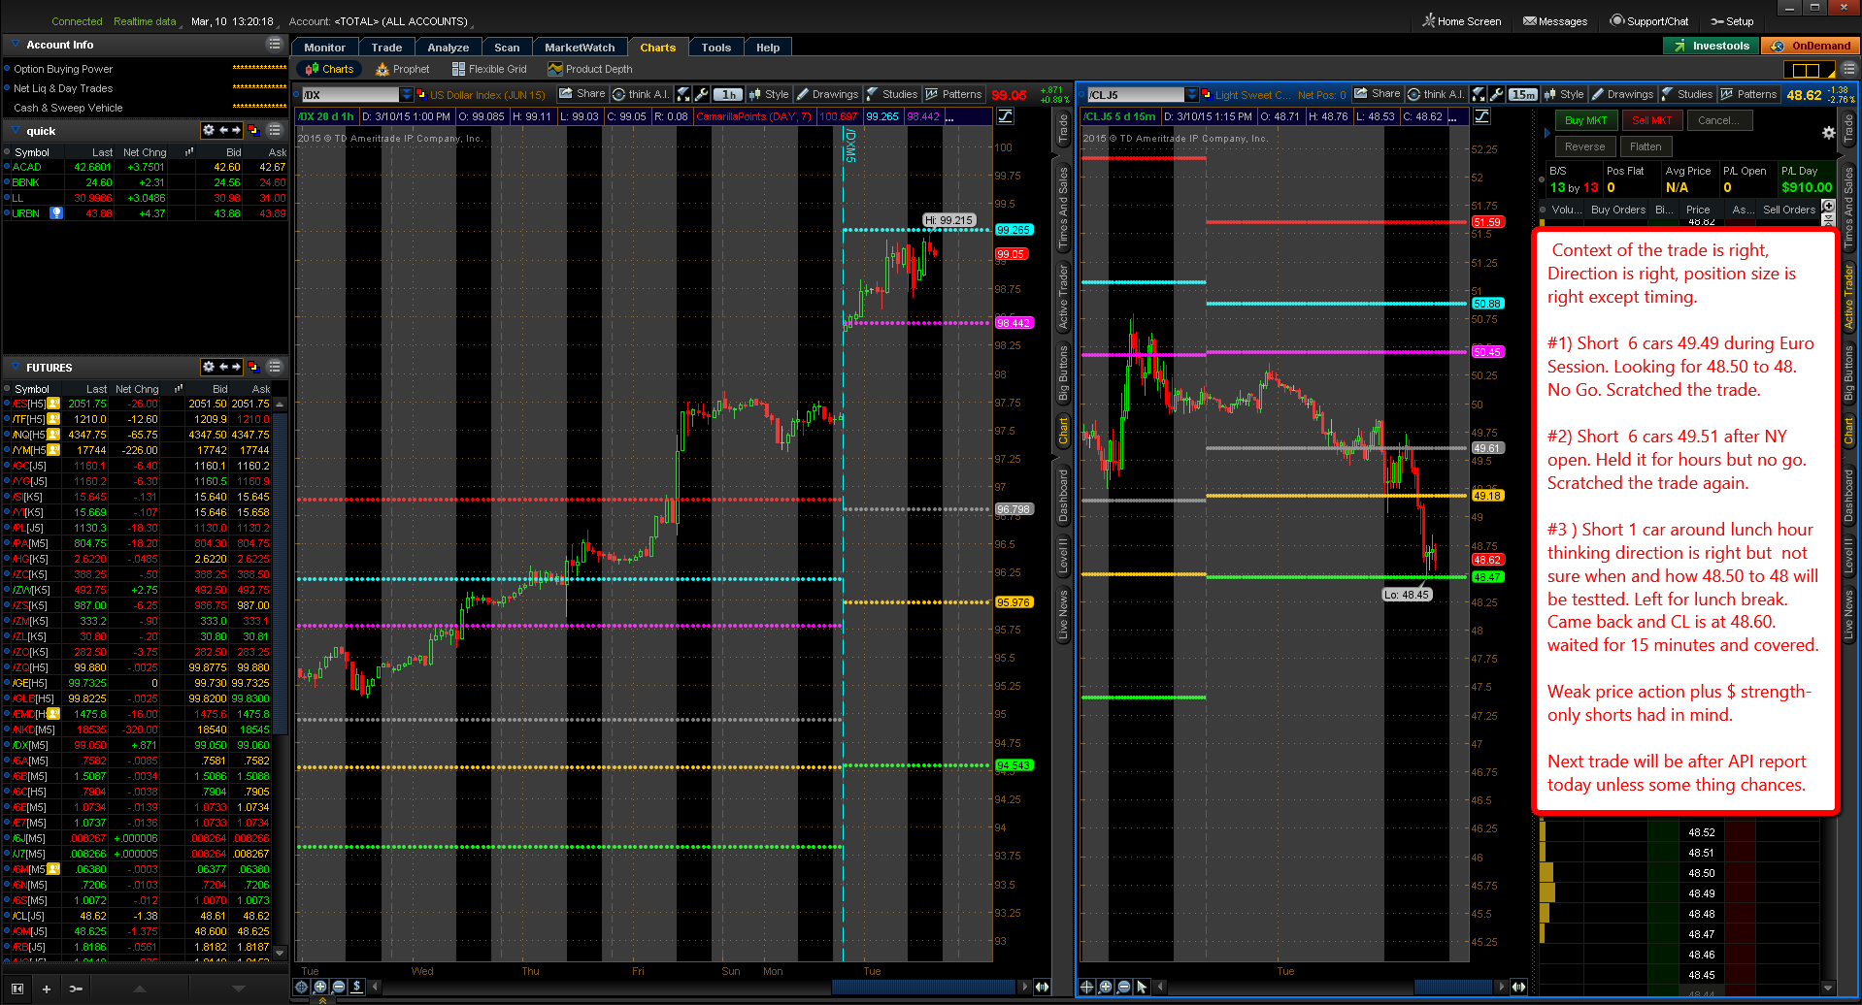Image resolution: width=1862 pixels, height=1005 pixels.
Task: Toggle /CLJ5 chart study curve icon
Action: point(1482,116)
